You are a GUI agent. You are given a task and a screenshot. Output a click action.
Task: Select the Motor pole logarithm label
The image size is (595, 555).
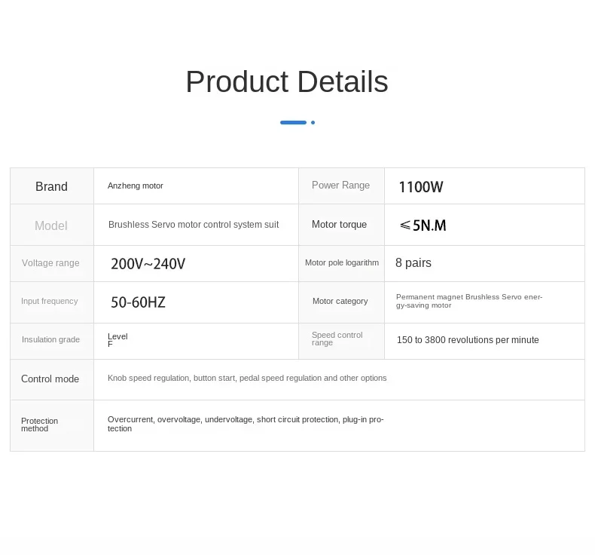tap(341, 262)
